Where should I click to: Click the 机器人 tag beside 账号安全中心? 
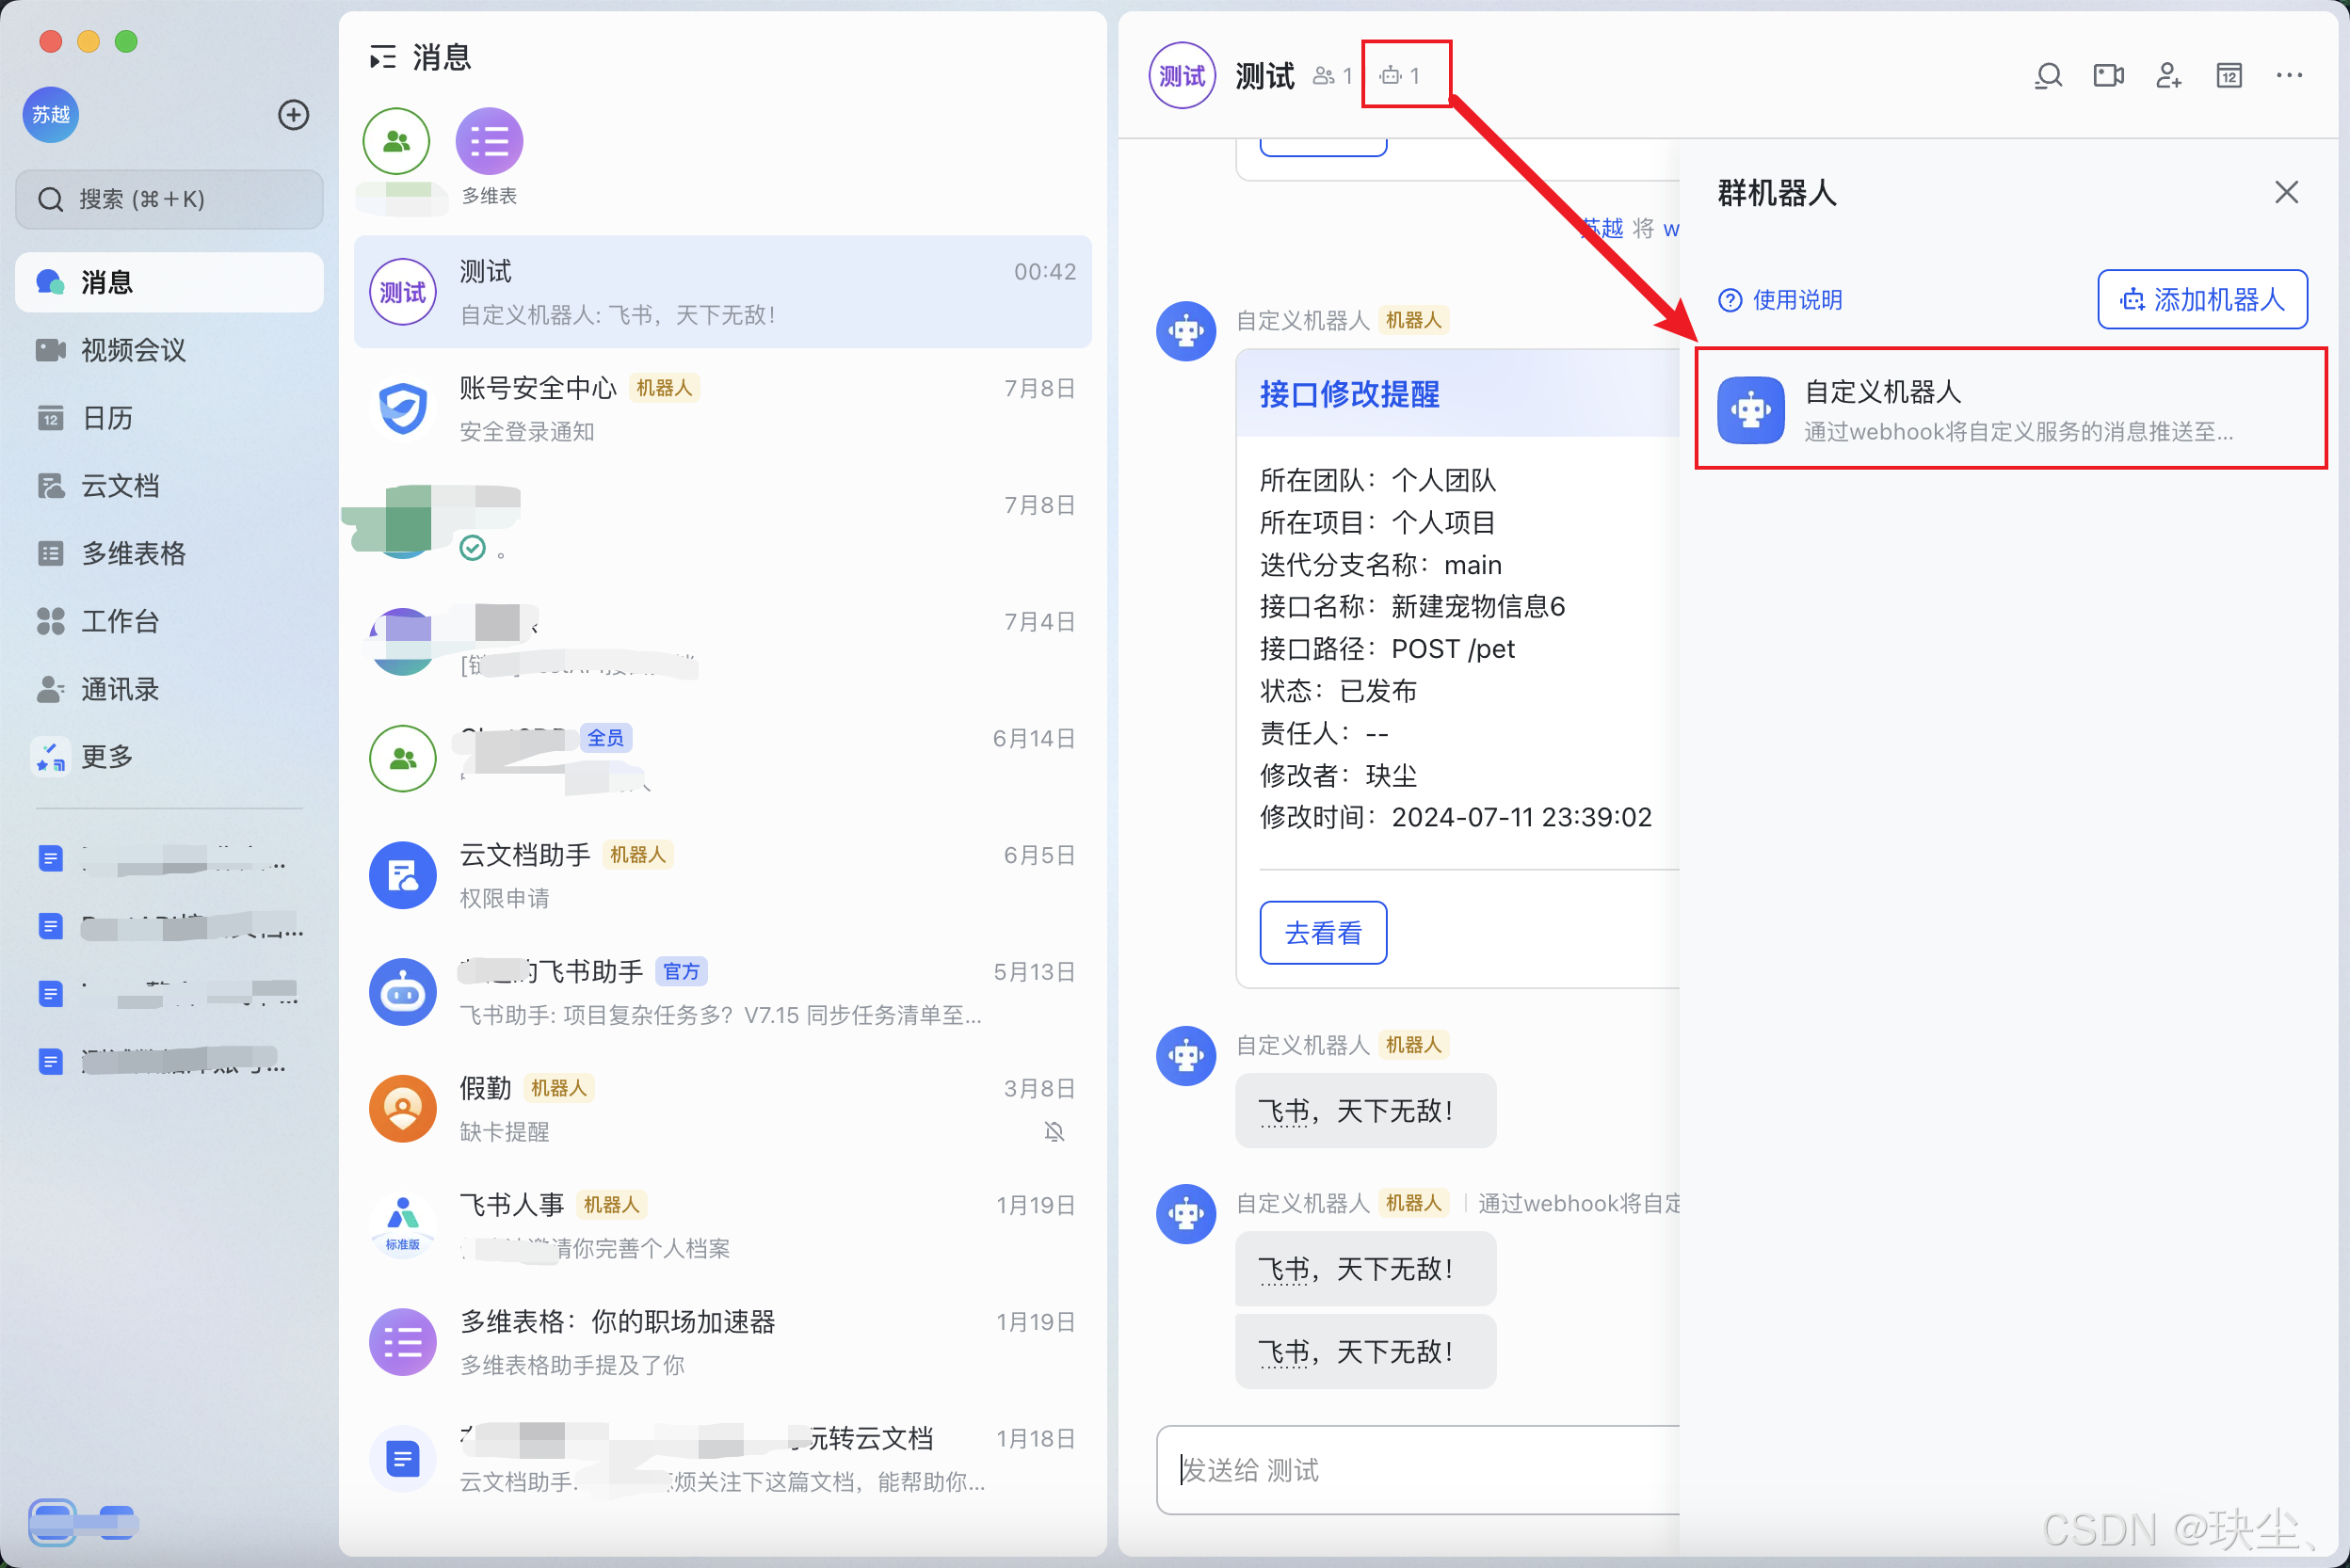[x=665, y=388]
